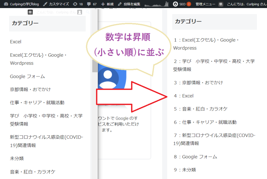Open the updates item showing 18
The height and width of the screenshot is (179, 267).
click(78, 4)
